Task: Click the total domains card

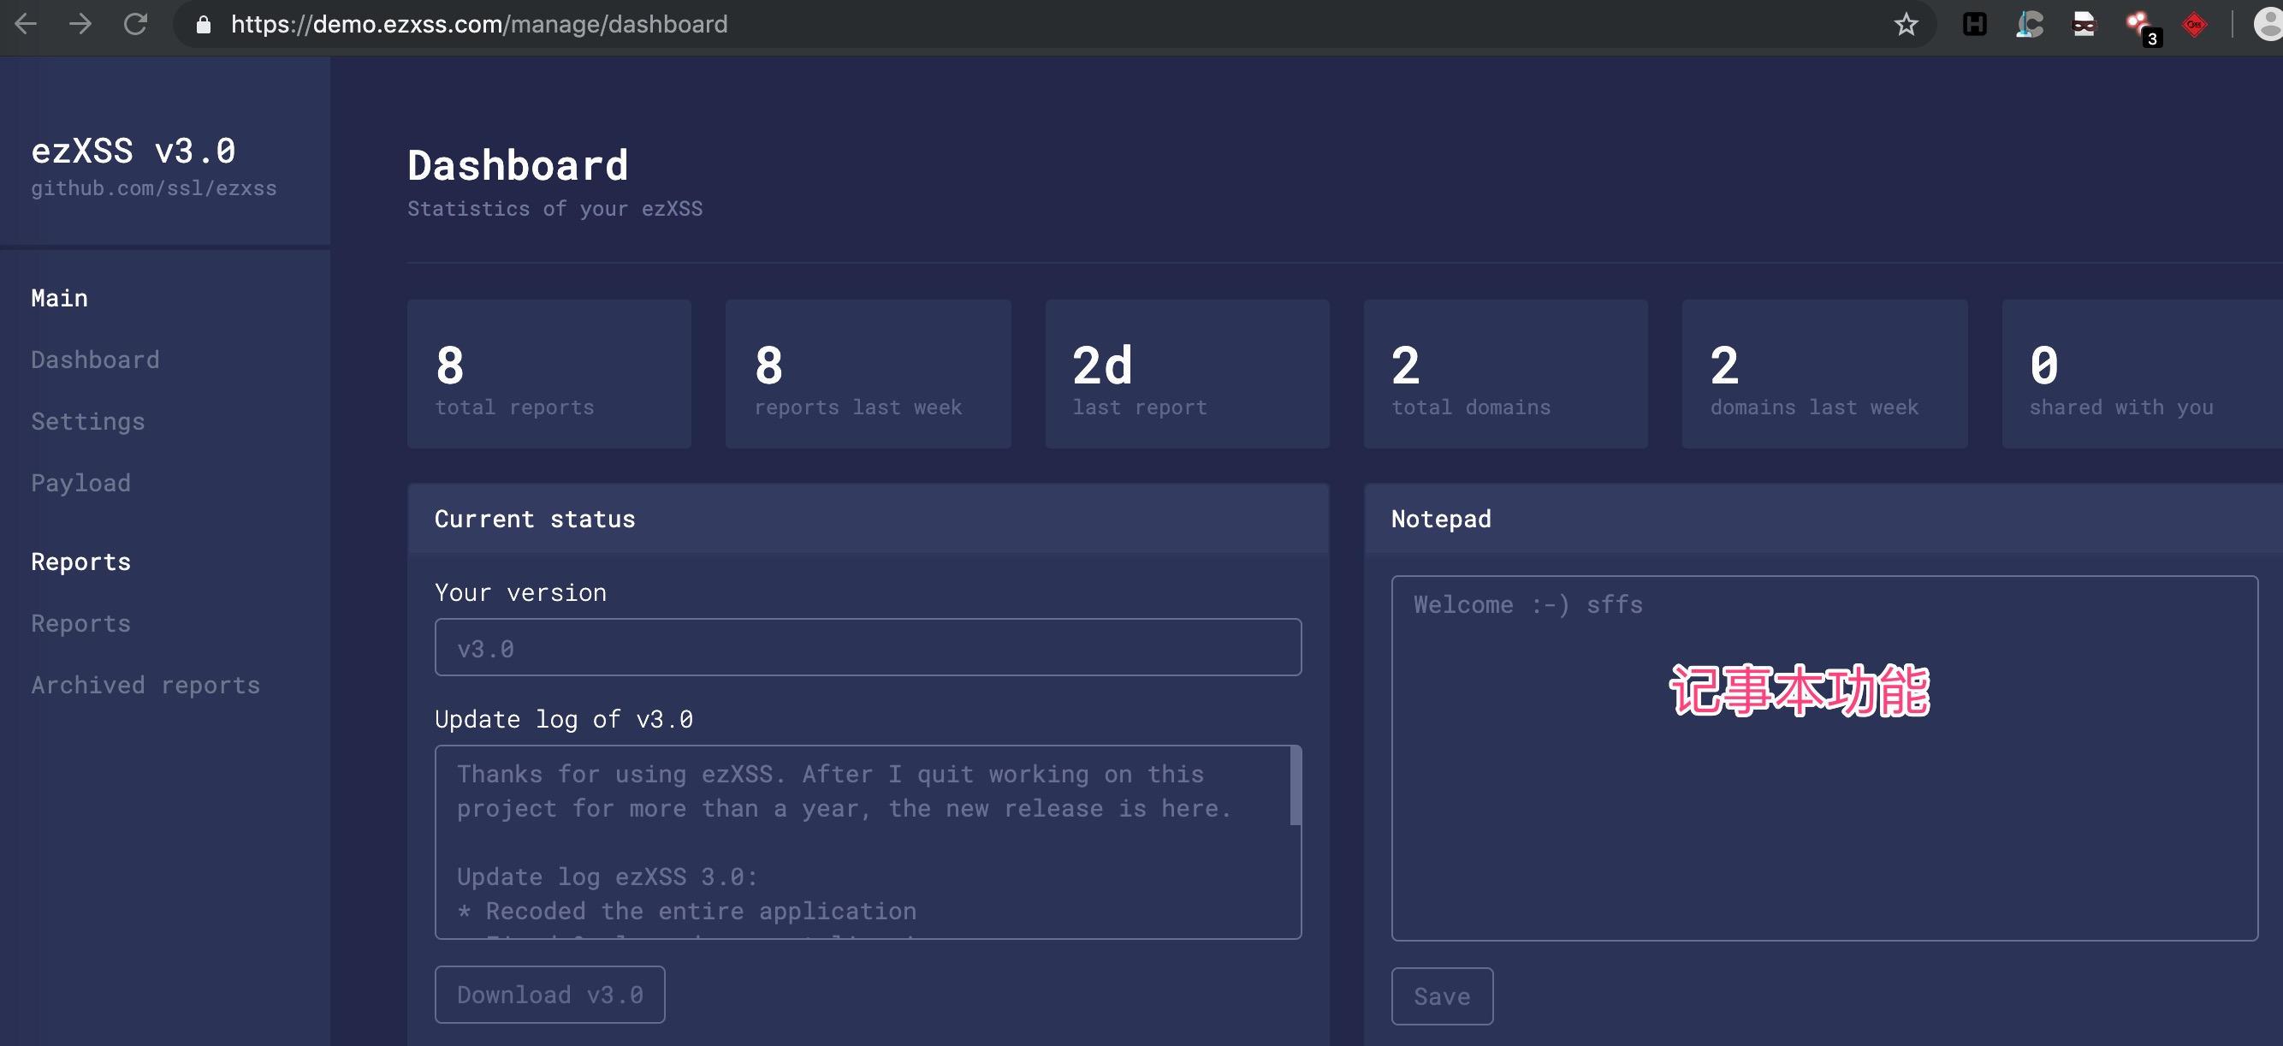Action: pos(1505,374)
